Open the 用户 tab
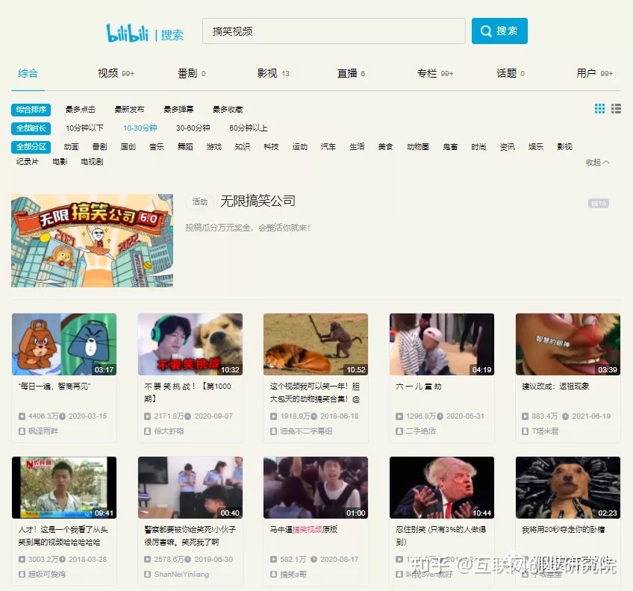The height and width of the screenshot is (591, 633). click(587, 73)
